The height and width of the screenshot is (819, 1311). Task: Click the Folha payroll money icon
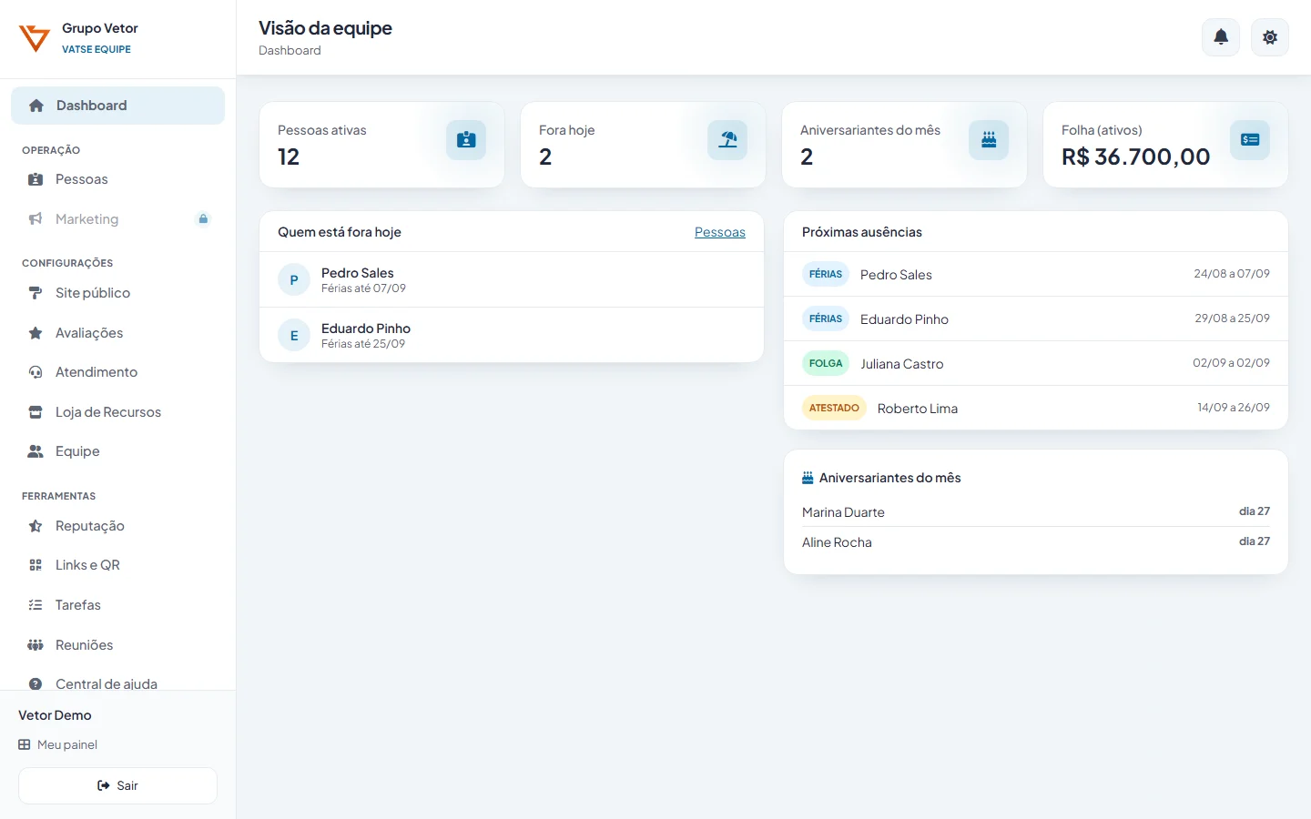pos(1250,140)
